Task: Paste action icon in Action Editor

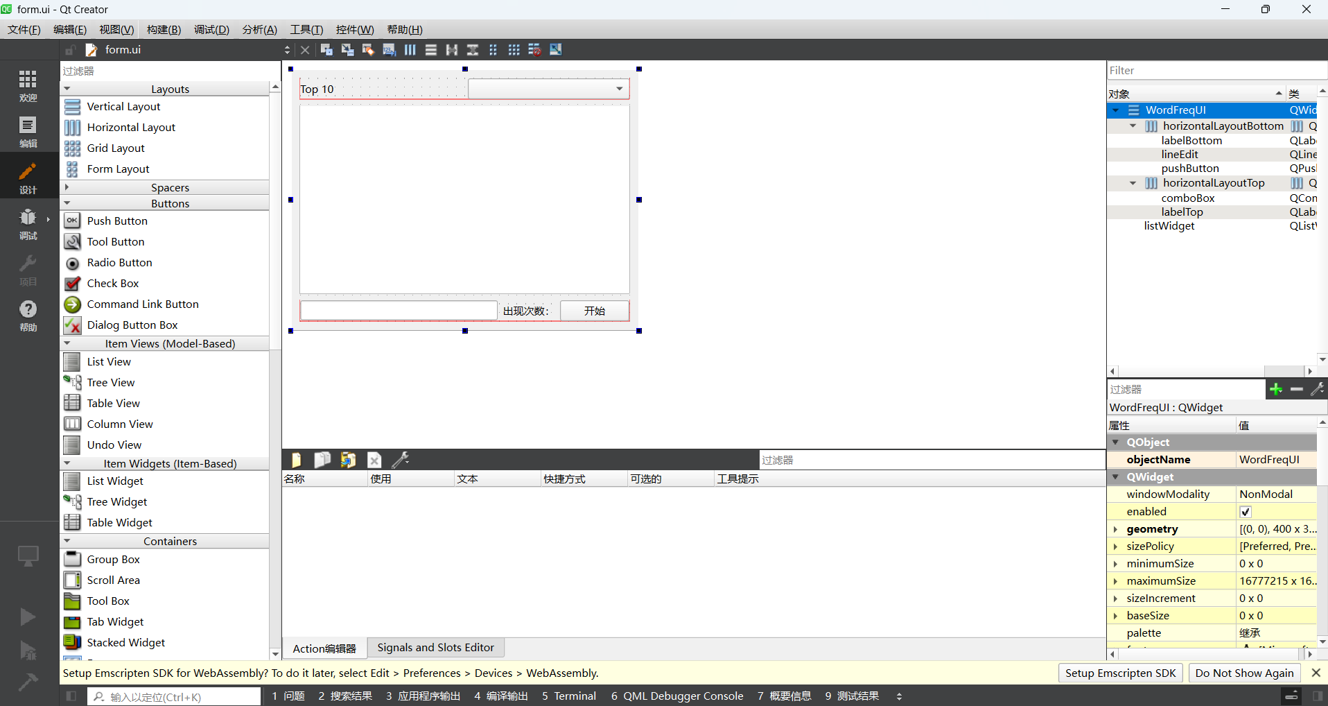Action: pyautogui.click(x=348, y=460)
